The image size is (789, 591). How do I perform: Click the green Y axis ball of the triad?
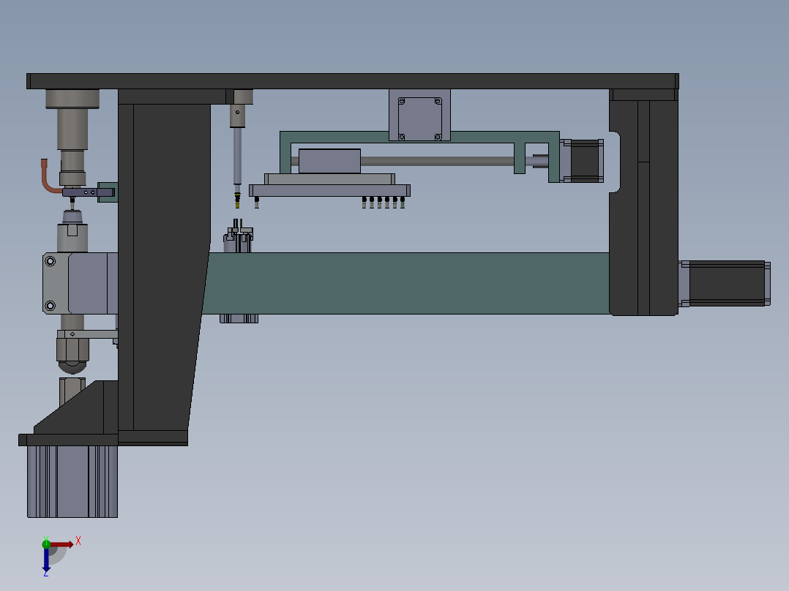(46, 543)
